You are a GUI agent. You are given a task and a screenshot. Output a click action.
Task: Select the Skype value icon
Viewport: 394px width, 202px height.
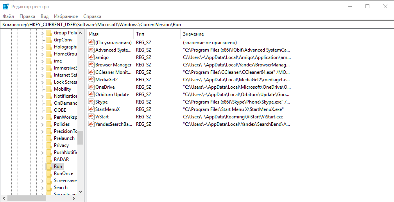[x=91, y=102]
